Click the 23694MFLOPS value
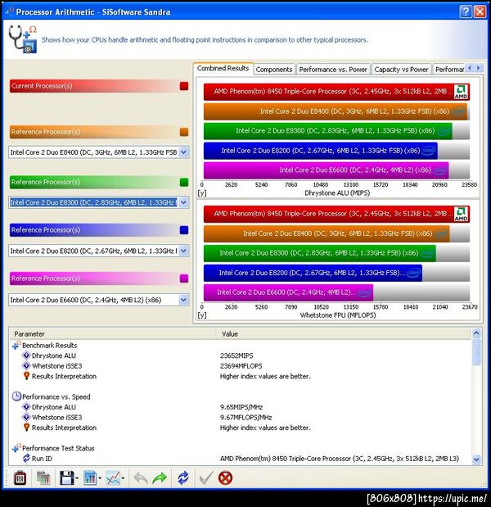 [x=241, y=366]
